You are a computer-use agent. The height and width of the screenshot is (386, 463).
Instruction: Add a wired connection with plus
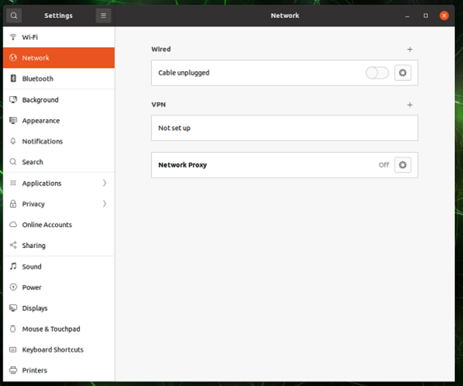tap(410, 50)
